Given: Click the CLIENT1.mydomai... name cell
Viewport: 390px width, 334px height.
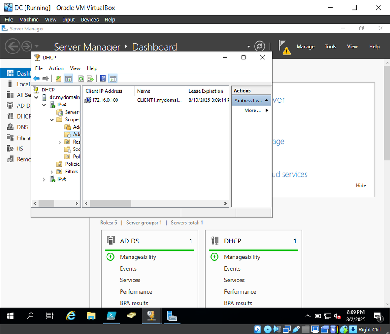Looking at the screenshot, I should (x=159, y=100).
